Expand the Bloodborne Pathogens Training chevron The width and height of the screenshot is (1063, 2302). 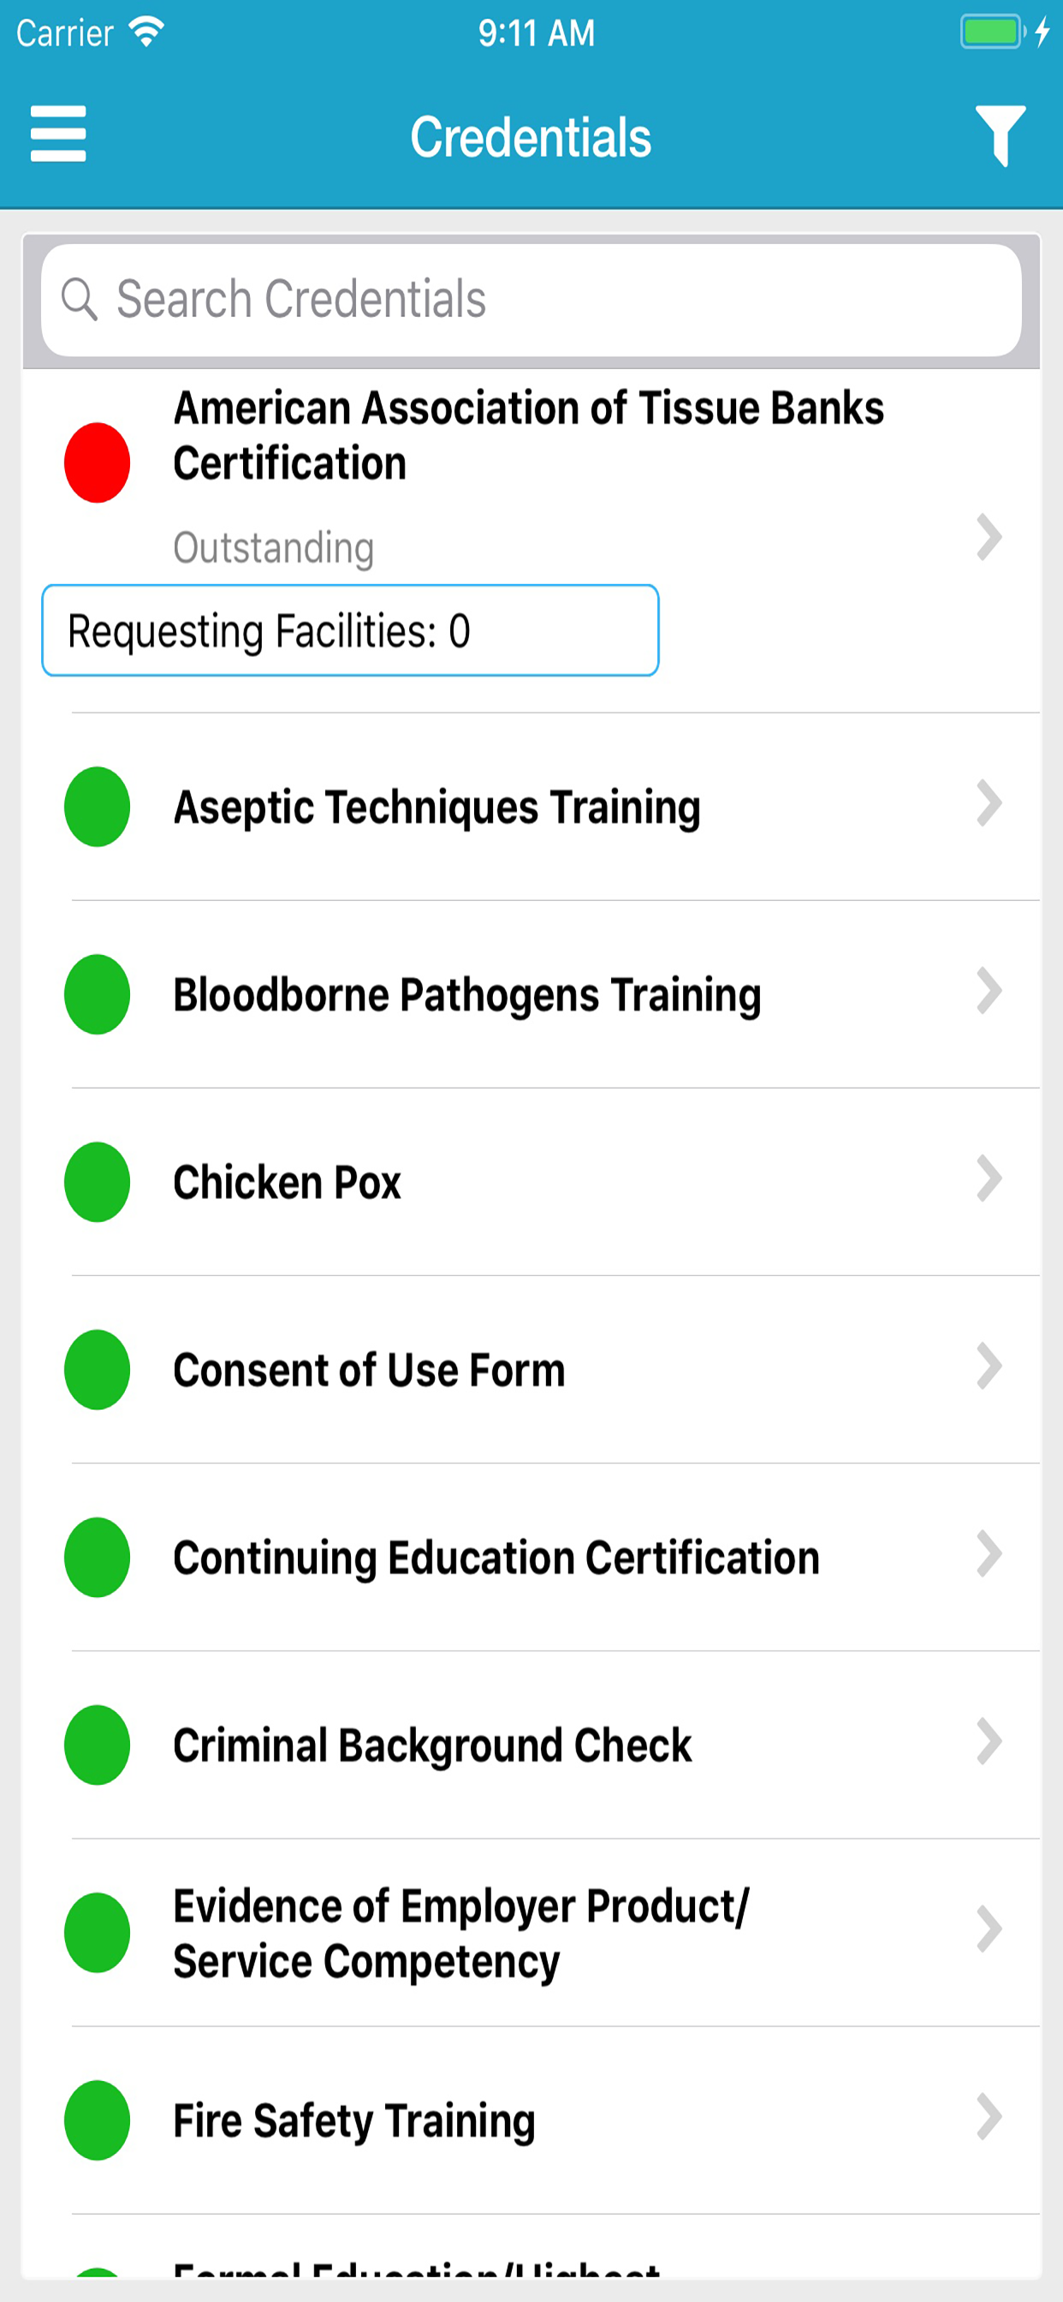point(989,991)
